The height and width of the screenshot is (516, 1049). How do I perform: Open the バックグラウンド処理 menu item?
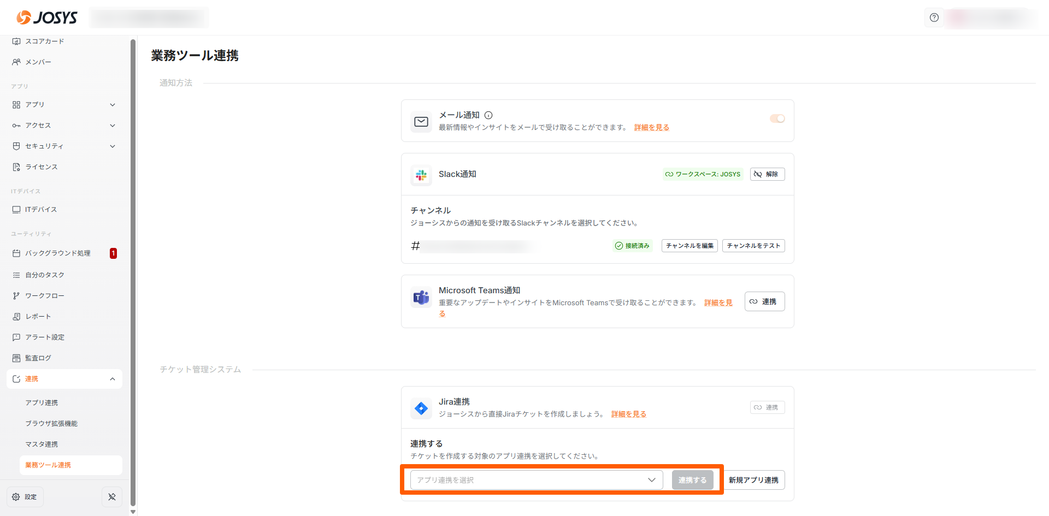[x=58, y=253]
